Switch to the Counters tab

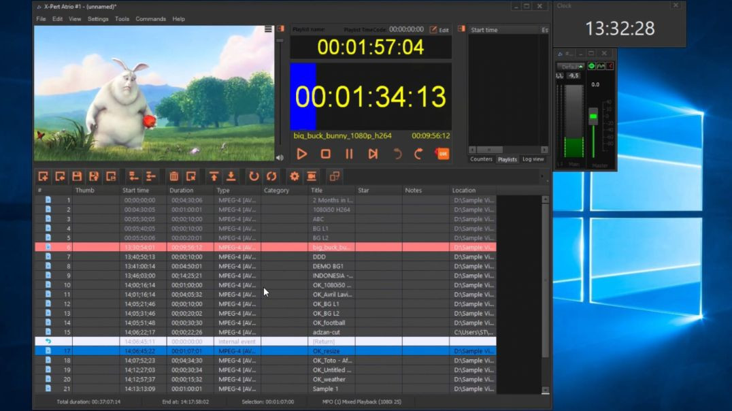[481, 159]
